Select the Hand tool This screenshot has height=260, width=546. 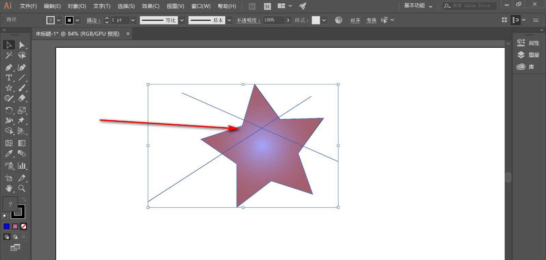pyautogui.click(x=9, y=188)
